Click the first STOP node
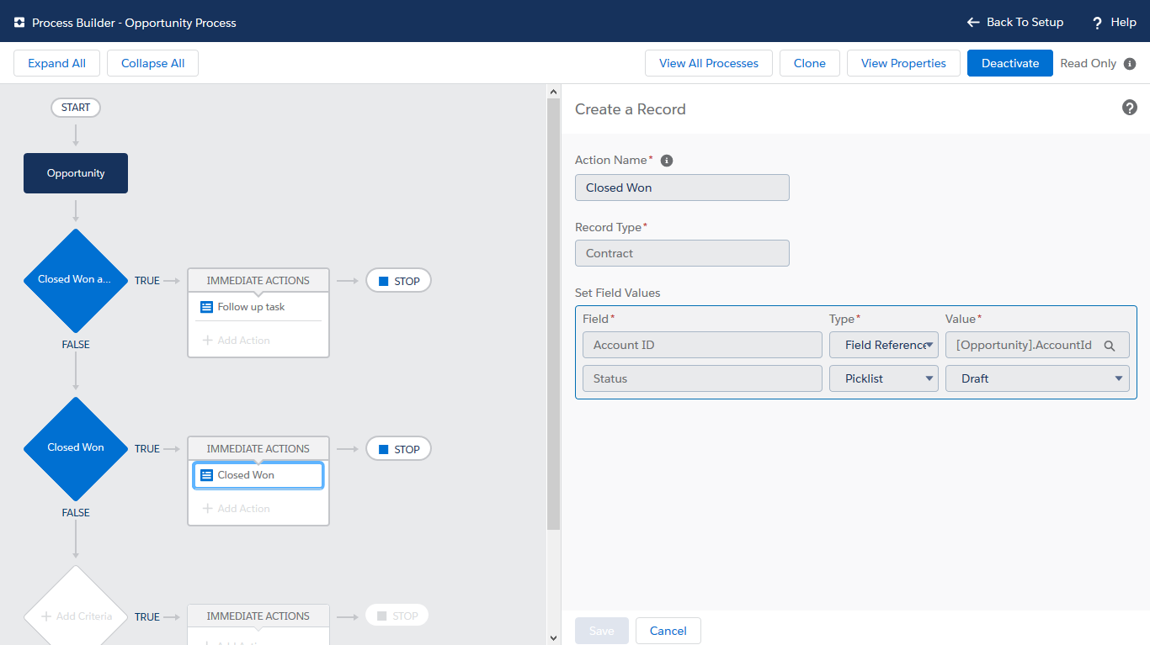 [x=398, y=281]
